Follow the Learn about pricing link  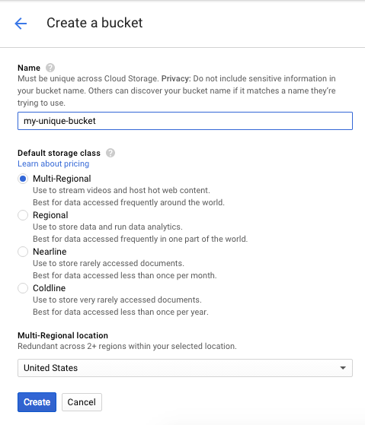53,163
